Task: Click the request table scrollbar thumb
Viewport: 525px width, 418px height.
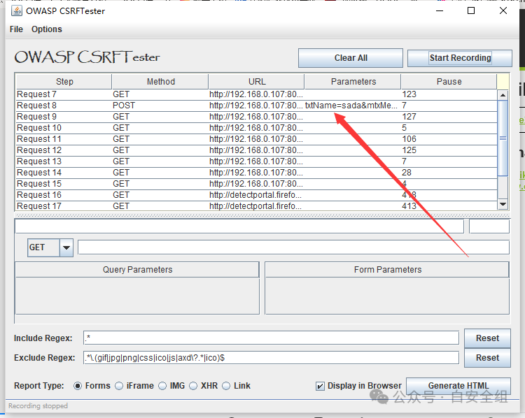Action: [503, 138]
